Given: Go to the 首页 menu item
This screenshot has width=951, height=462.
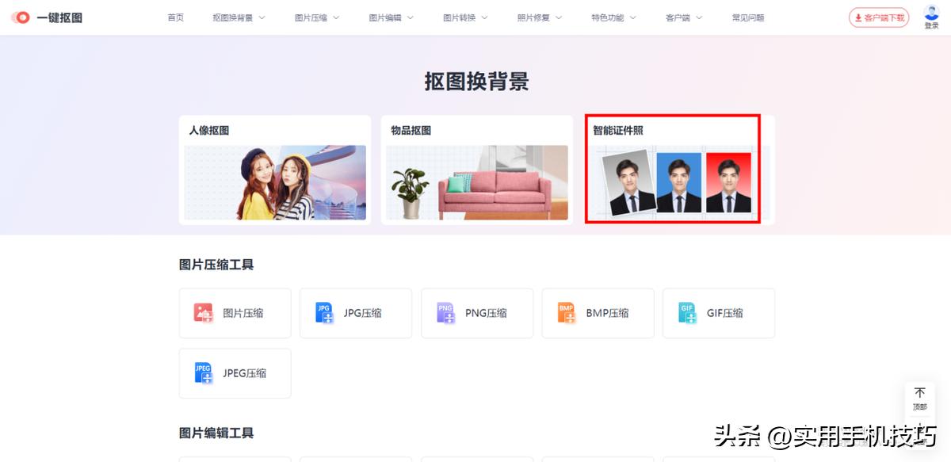Looking at the screenshot, I should tap(175, 16).
